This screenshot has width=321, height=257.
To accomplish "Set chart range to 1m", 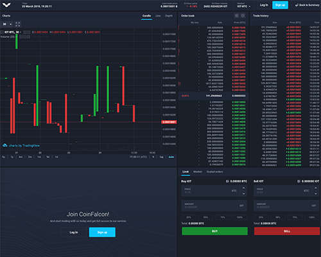I will coord(39,157).
